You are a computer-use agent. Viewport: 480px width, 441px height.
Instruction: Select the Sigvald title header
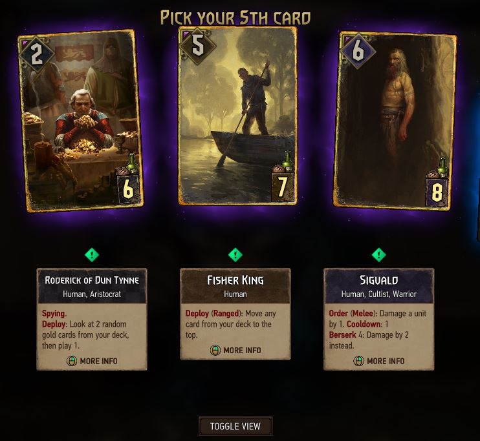point(379,286)
